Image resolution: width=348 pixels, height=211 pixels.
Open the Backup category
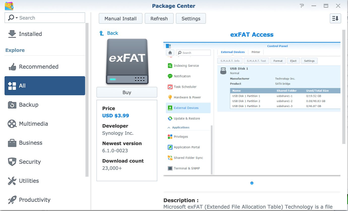click(45, 105)
